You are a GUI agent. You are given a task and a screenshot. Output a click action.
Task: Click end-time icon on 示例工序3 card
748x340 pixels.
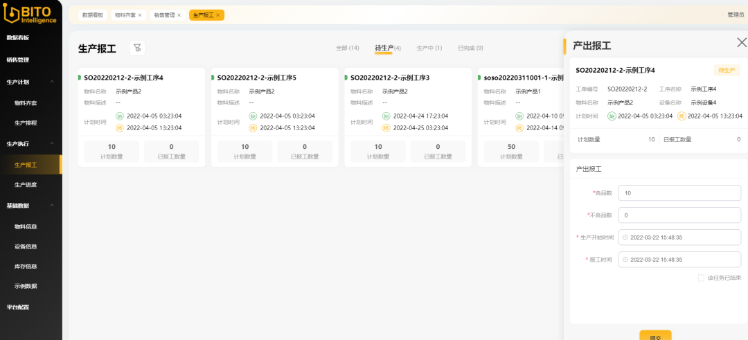(x=386, y=128)
